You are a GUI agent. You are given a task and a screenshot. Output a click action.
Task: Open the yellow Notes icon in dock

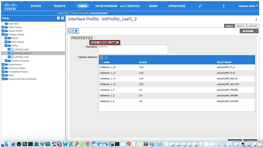(x=123, y=144)
